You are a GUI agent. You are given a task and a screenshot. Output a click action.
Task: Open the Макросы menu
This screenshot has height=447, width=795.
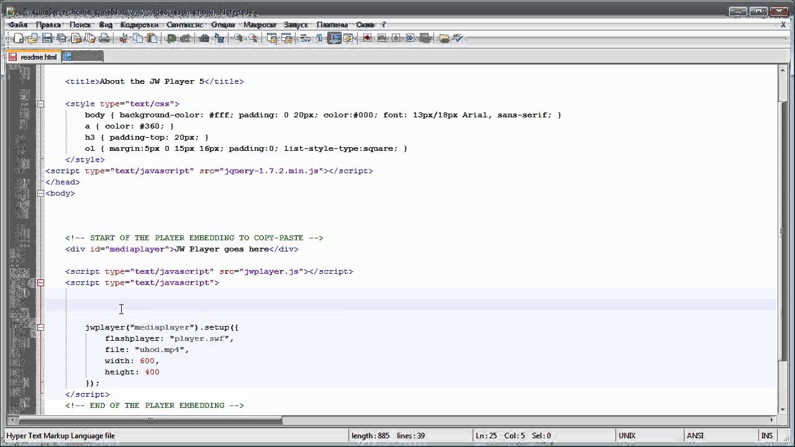tap(260, 25)
